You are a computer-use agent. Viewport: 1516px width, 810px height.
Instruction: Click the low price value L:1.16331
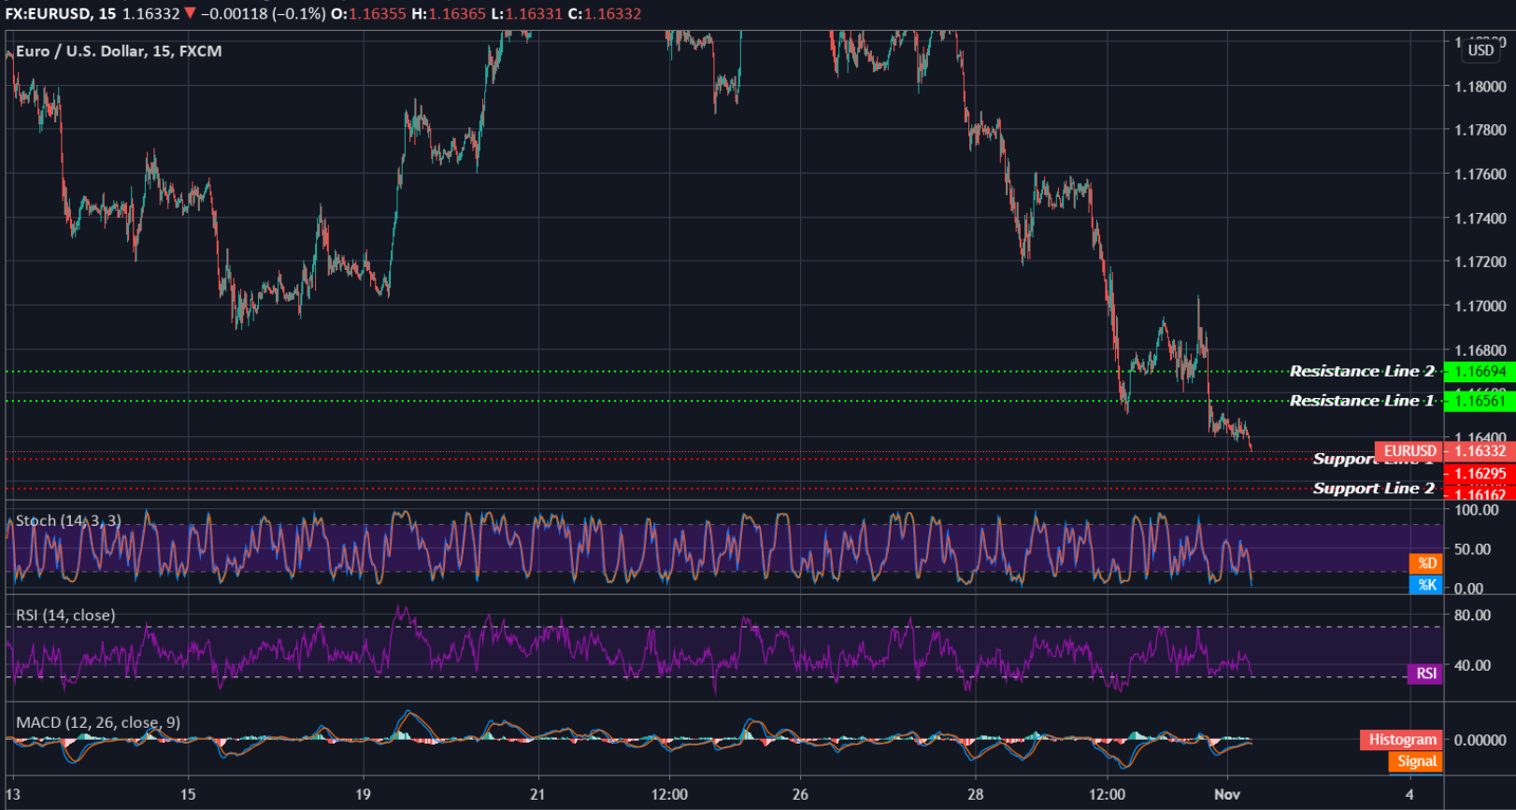pos(527,14)
